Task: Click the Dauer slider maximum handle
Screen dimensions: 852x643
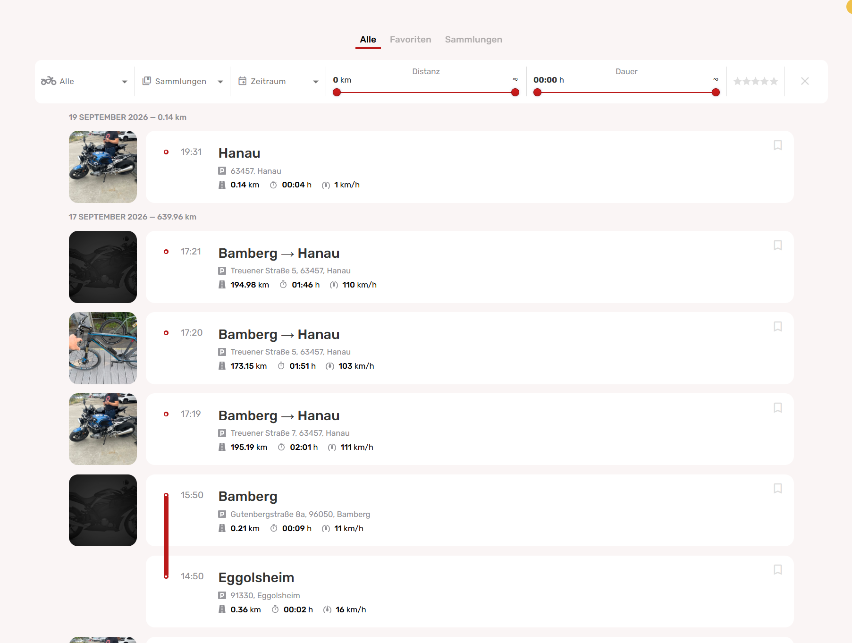Action: pos(716,93)
